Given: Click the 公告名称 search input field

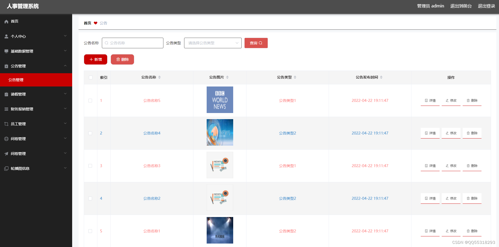Looking at the screenshot, I should 133,43.
